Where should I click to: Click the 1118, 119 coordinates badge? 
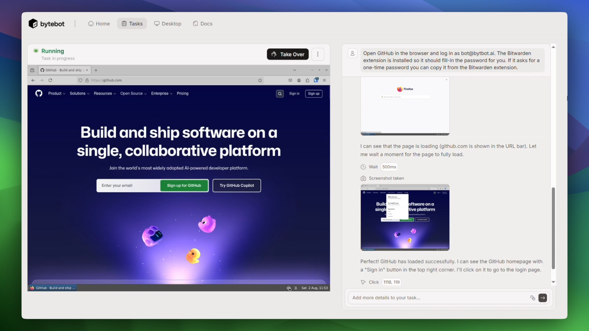tap(391, 282)
